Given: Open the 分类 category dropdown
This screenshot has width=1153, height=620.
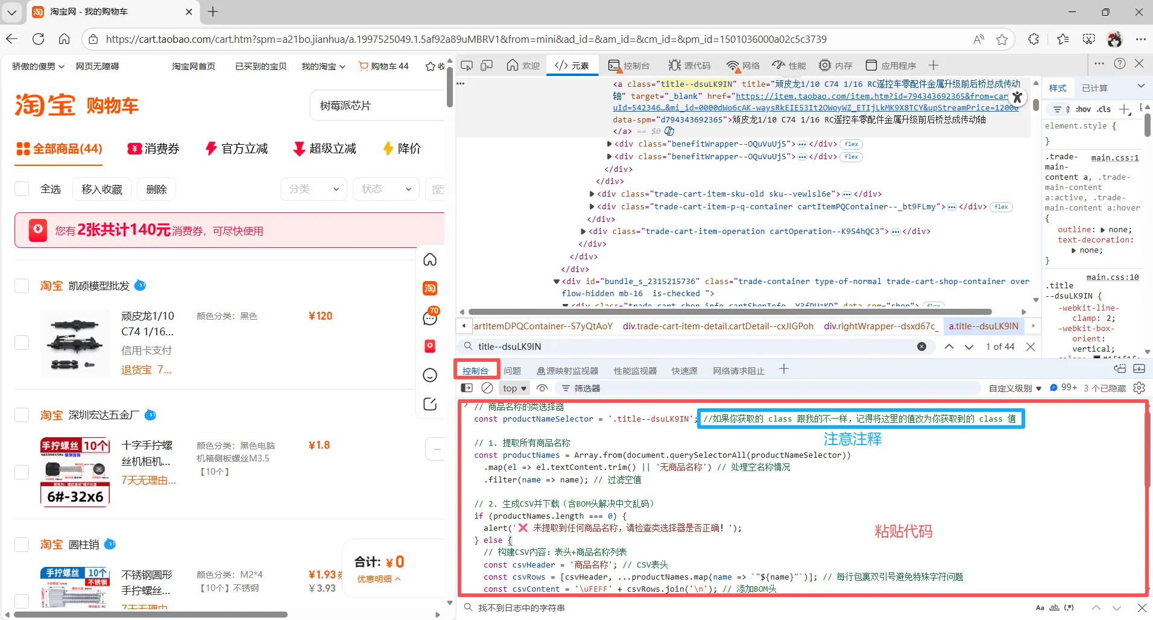Looking at the screenshot, I should (314, 189).
